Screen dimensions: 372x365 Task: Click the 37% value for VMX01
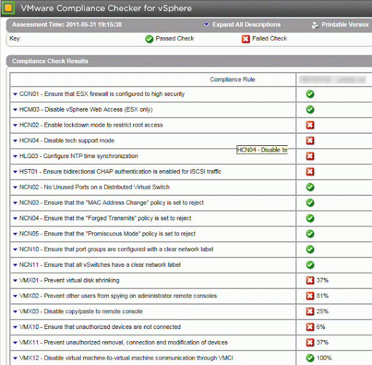tap(323, 280)
